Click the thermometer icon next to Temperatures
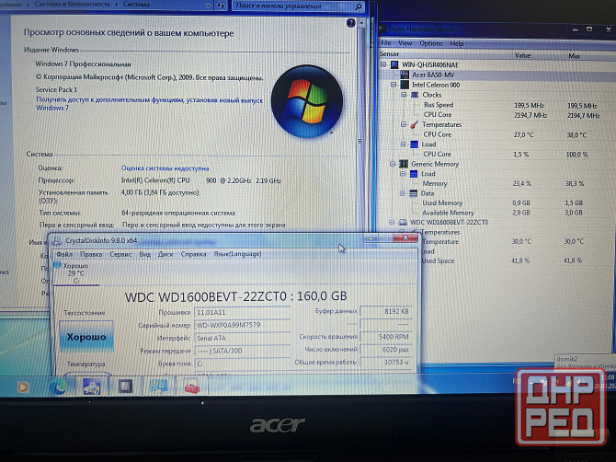This screenshot has height=462, width=616. 415,124
